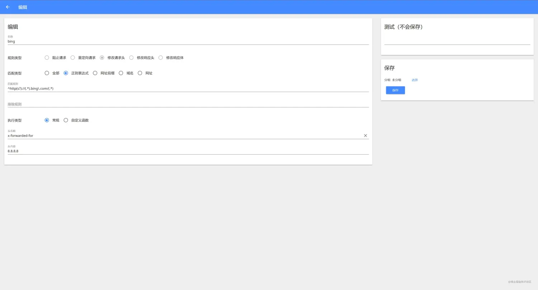Select 正则表达式 match type
The width and height of the screenshot is (538, 290).
(x=66, y=73)
